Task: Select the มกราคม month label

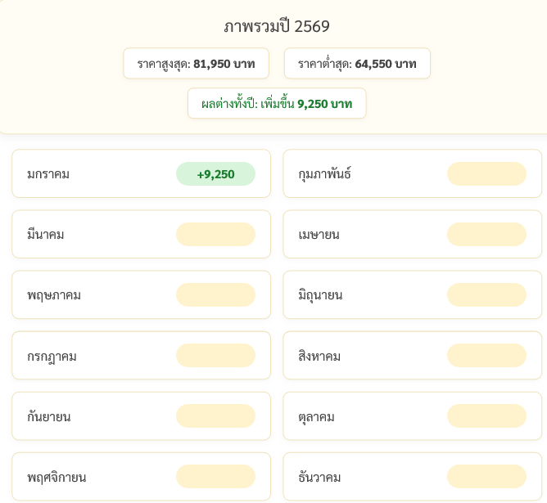Action: click(x=48, y=174)
